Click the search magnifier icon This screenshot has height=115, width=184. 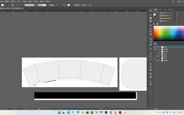pyautogui.click(x=173, y=1)
